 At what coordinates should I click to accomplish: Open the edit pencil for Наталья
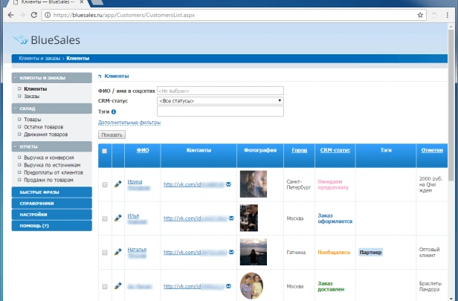pos(117,253)
